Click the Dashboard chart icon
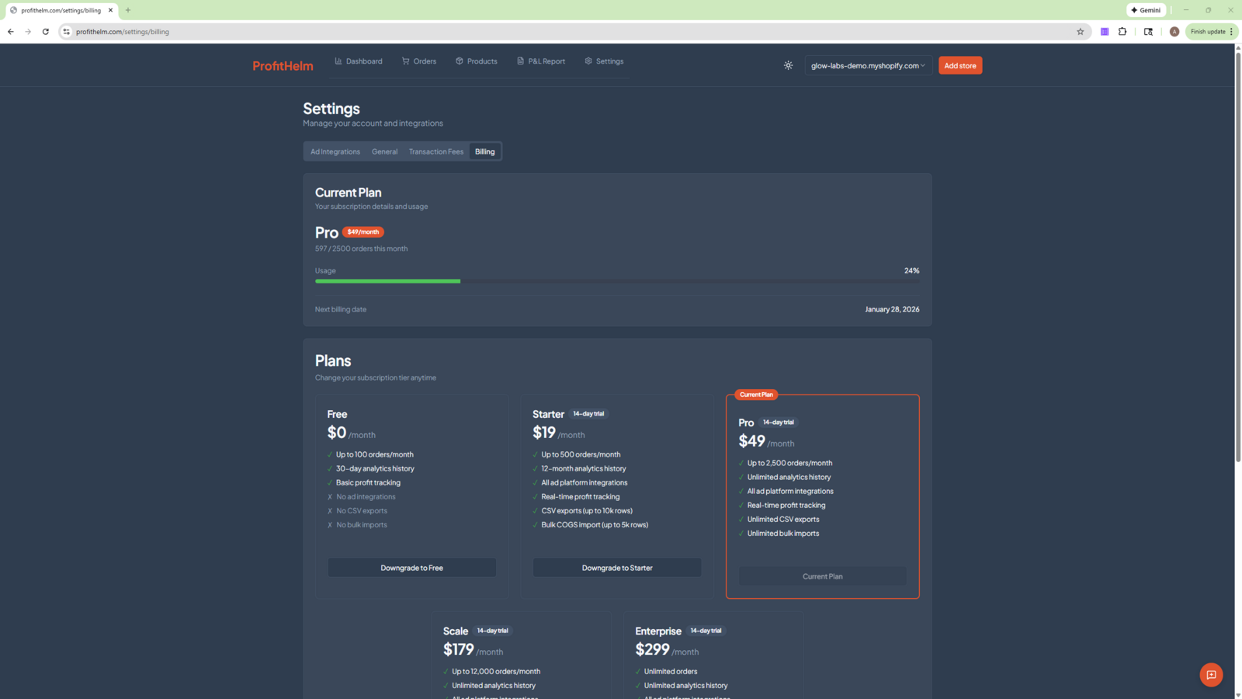The width and height of the screenshot is (1242, 699). click(338, 61)
